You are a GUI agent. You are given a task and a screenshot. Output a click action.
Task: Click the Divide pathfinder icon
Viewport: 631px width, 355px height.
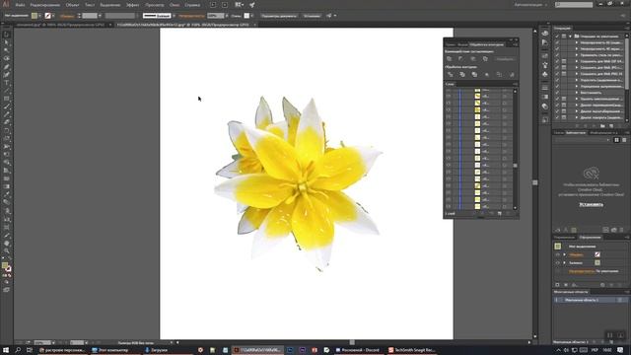click(x=451, y=75)
